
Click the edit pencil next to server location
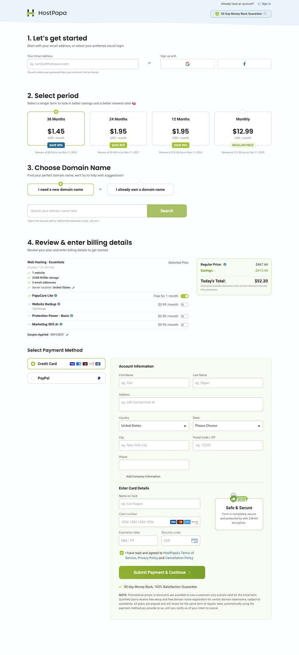[x=74, y=288]
